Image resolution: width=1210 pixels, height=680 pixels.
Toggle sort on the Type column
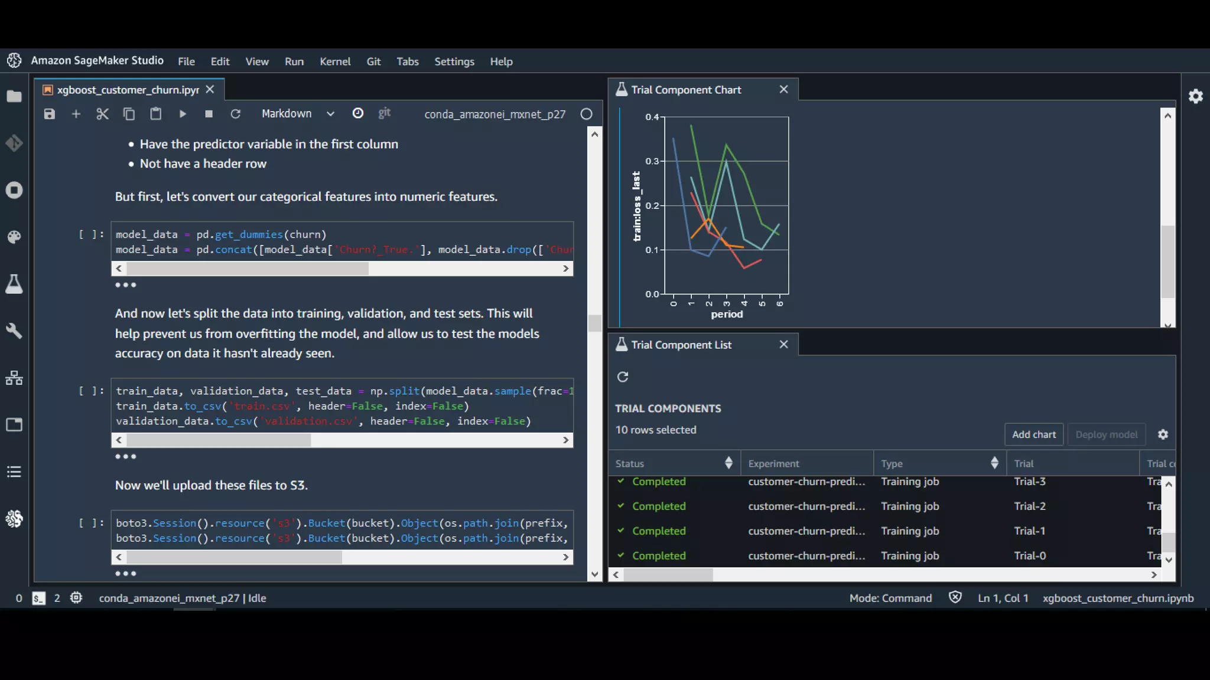pyautogui.click(x=994, y=463)
